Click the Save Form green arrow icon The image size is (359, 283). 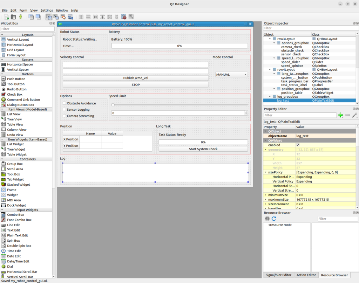pyautogui.click(x=21, y=17)
